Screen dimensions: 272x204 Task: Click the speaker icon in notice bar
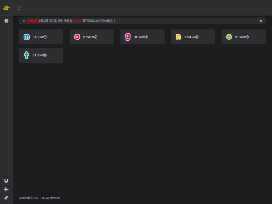point(24,21)
